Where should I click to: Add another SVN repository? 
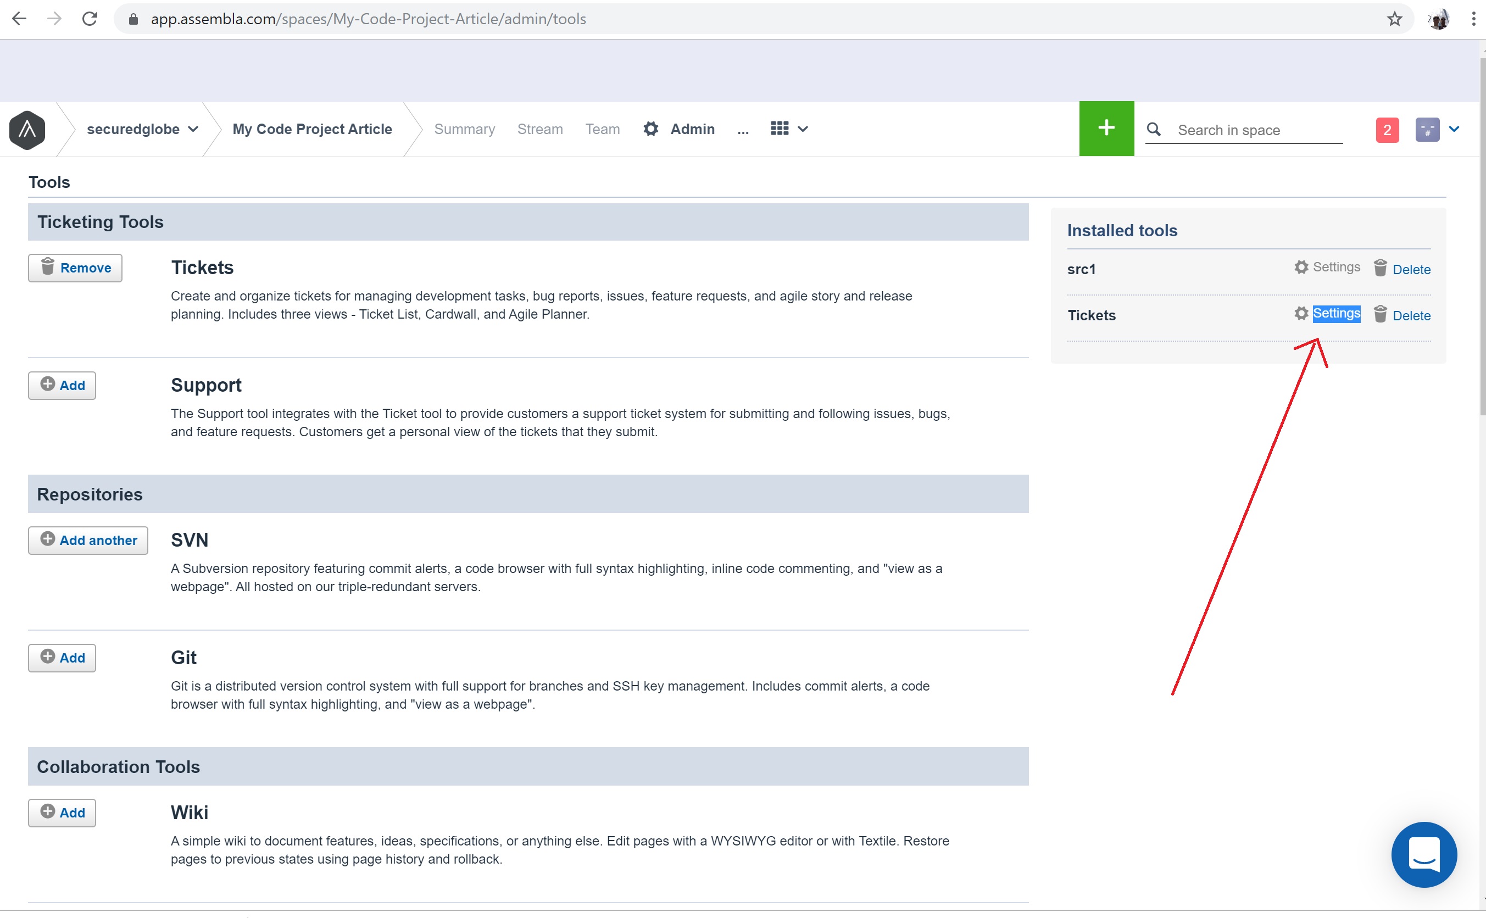(x=88, y=539)
